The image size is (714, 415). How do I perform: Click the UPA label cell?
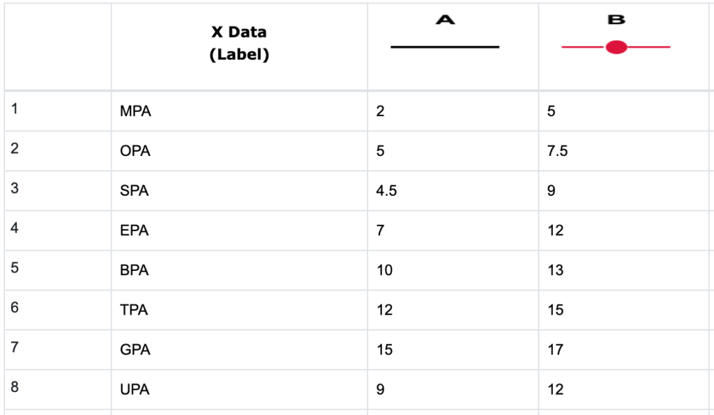point(135,389)
